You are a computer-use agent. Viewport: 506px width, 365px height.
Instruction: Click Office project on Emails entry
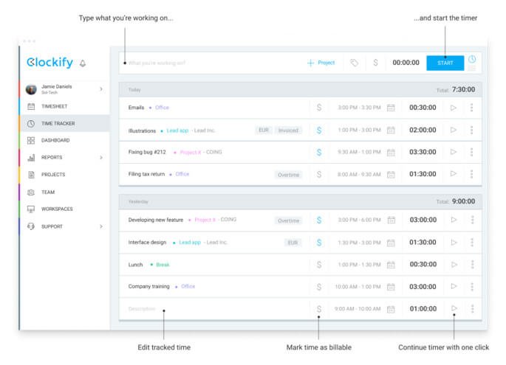click(162, 108)
